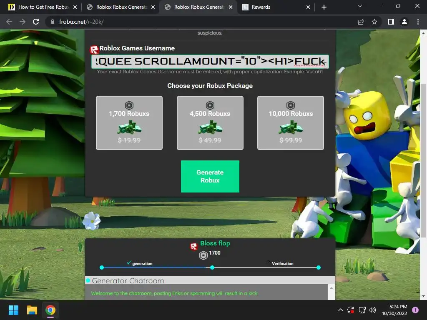Click the Choose your Robux Package heading
Viewport: 427px width, 320px height.
pyautogui.click(x=210, y=86)
